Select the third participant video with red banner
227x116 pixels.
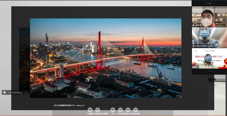pos(209,58)
